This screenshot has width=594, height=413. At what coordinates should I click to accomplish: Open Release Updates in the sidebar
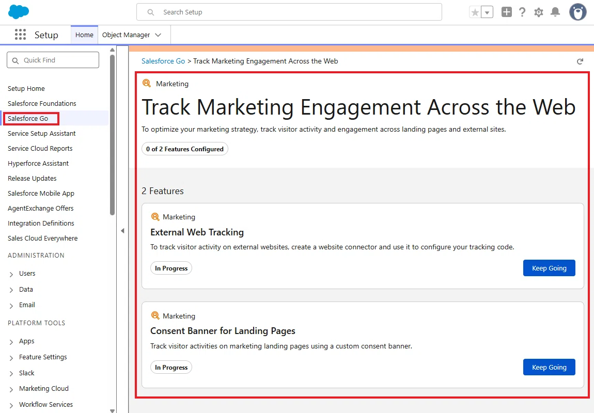click(32, 178)
